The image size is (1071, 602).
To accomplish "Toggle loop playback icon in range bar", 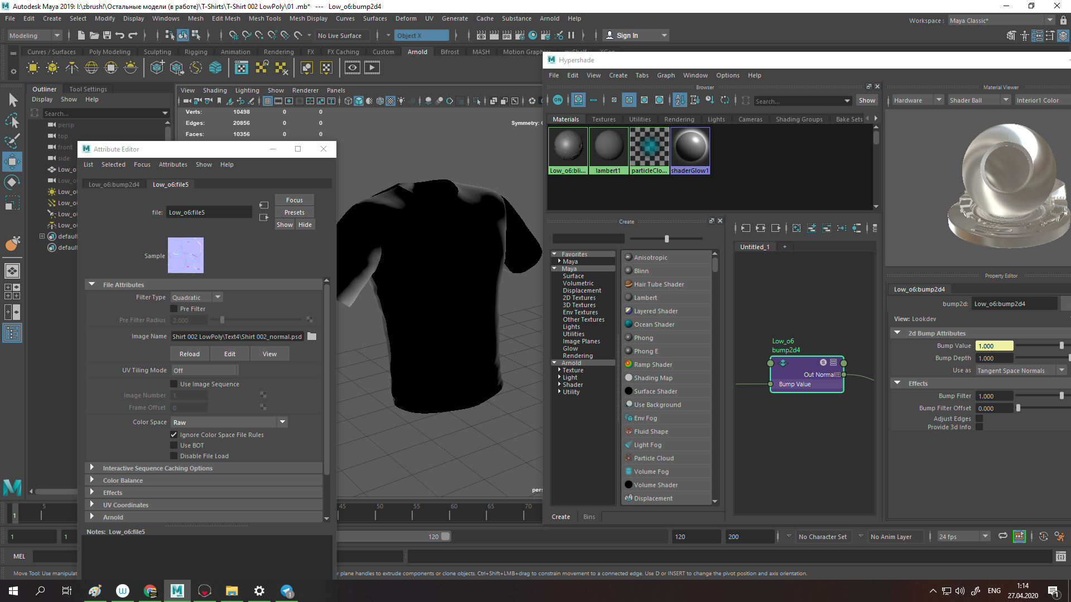I will click(1002, 536).
